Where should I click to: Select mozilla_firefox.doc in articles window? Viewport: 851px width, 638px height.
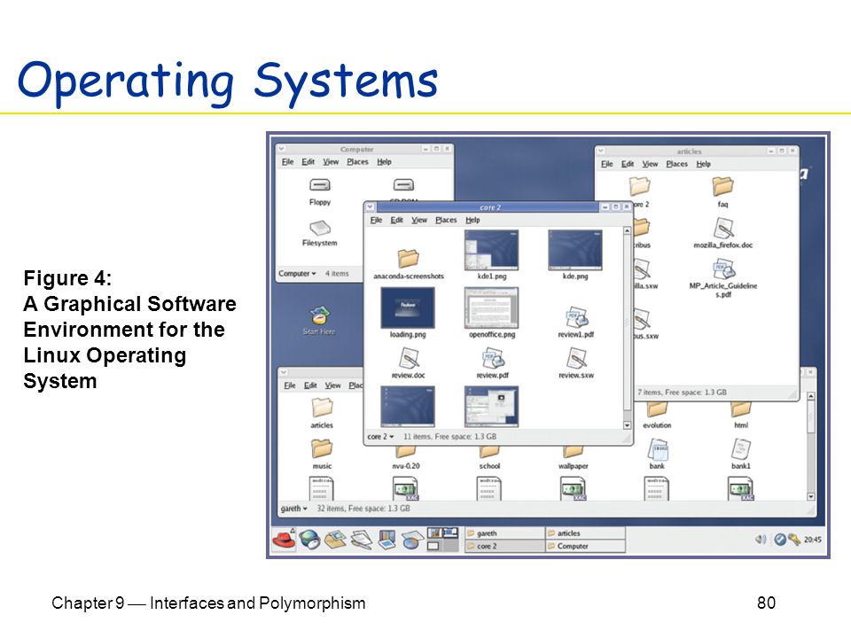(723, 228)
